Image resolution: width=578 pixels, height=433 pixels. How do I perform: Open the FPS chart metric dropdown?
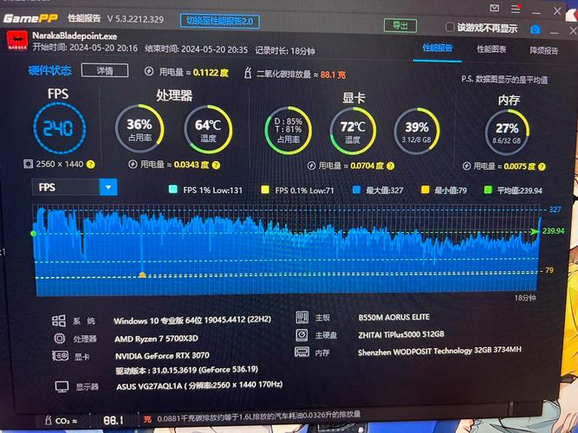coord(107,186)
